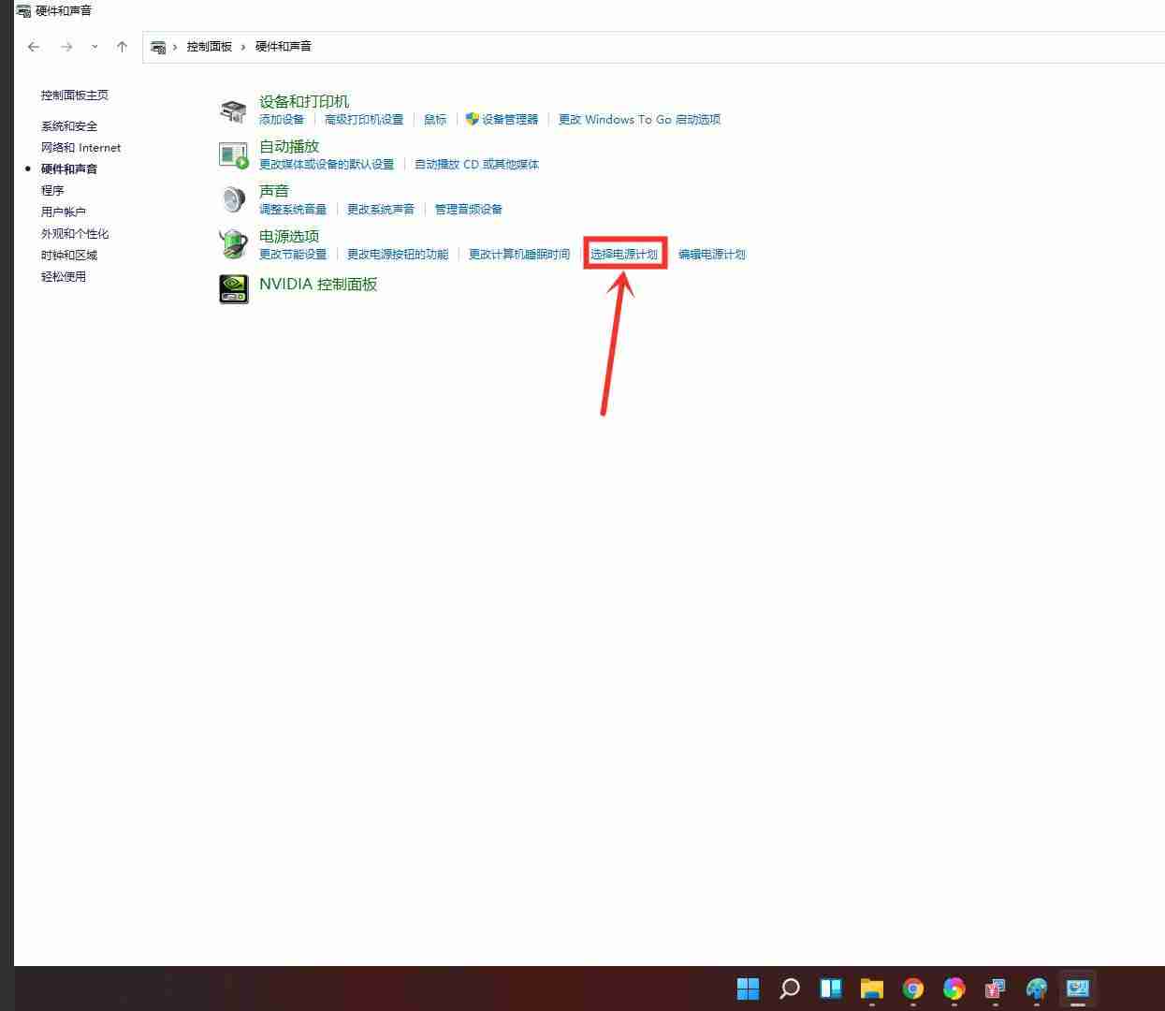The height and width of the screenshot is (1011, 1165).
Task: Open 编辑电源计划 link
Action: [712, 254]
